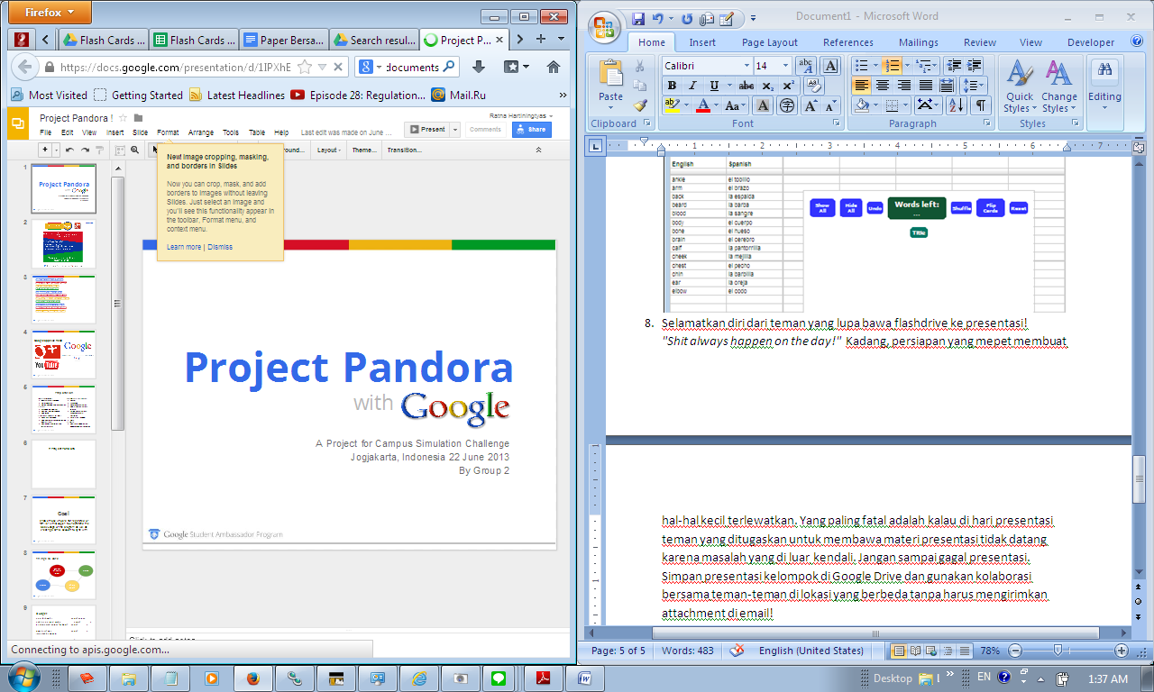Click the spelling check icon in Word status bar
The height and width of the screenshot is (692, 1154).
(737, 651)
